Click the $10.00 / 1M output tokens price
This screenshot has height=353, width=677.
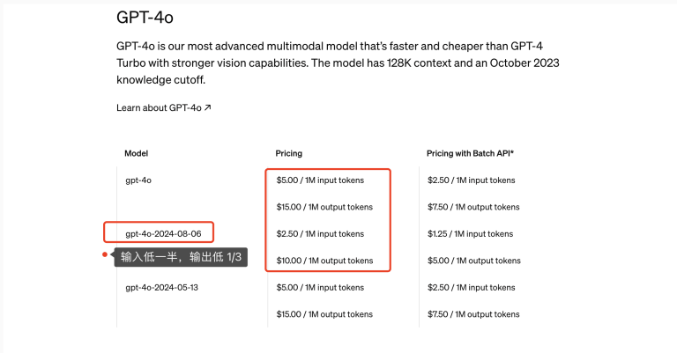pos(324,261)
